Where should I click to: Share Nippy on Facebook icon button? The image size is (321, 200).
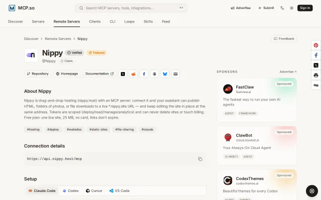point(144,74)
